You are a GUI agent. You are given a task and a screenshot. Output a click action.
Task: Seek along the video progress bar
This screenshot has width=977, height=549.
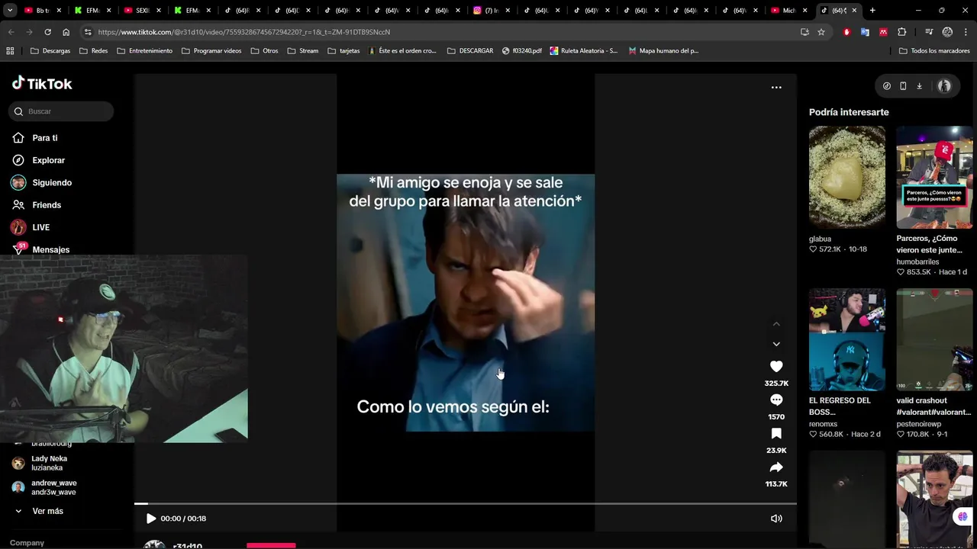466,504
